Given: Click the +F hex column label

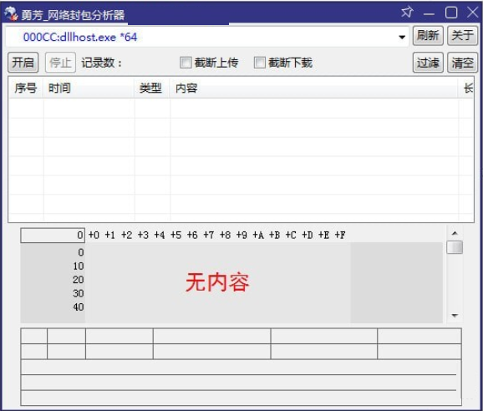Looking at the screenshot, I should coord(340,236).
